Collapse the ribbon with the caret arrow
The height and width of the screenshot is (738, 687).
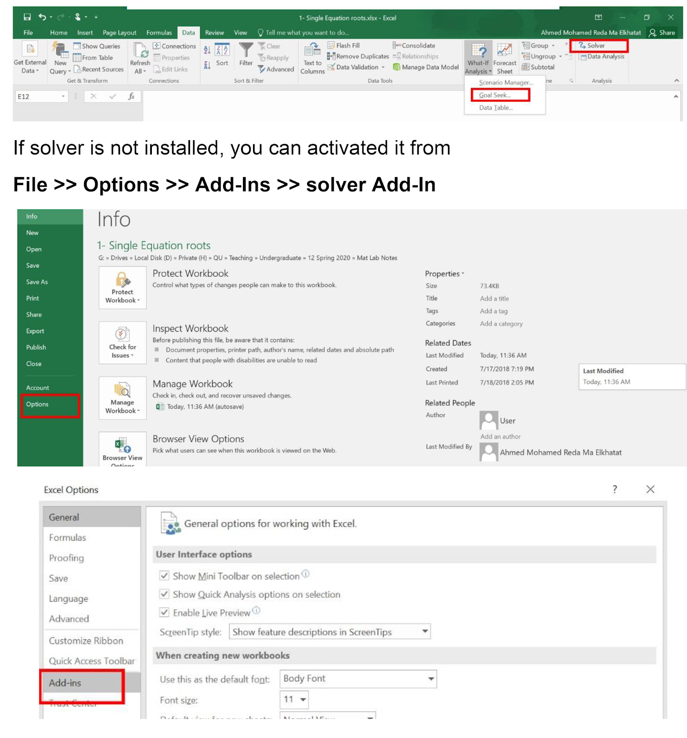tap(676, 81)
